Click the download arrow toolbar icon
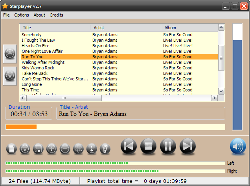Screen dimensions: 250x186 [x=92, y=149]
